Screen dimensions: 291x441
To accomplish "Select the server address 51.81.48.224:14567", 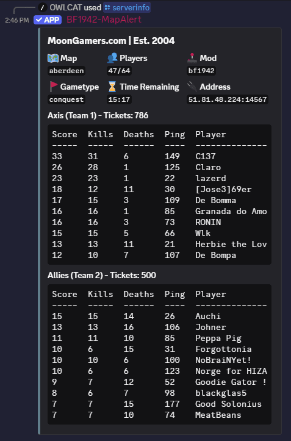I will (228, 99).
